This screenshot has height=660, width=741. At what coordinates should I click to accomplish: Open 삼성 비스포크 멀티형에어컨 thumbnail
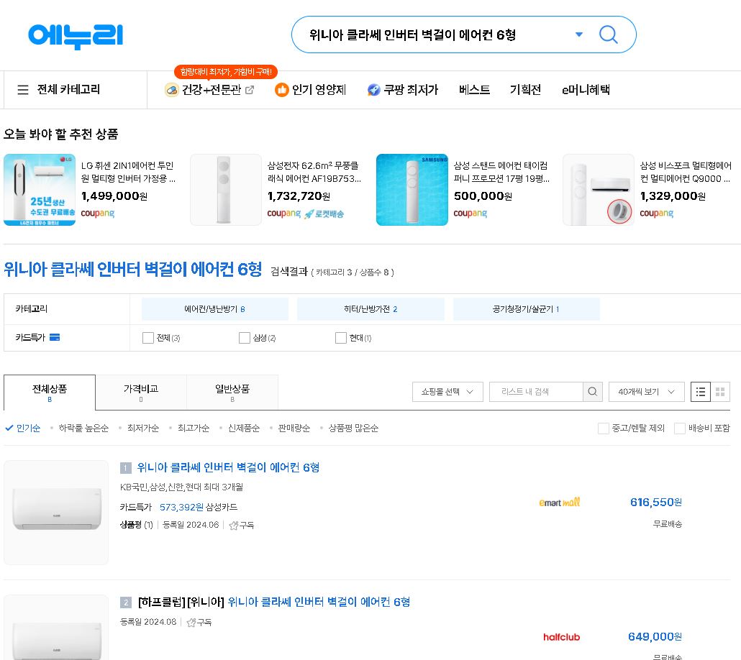click(x=599, y=190)
